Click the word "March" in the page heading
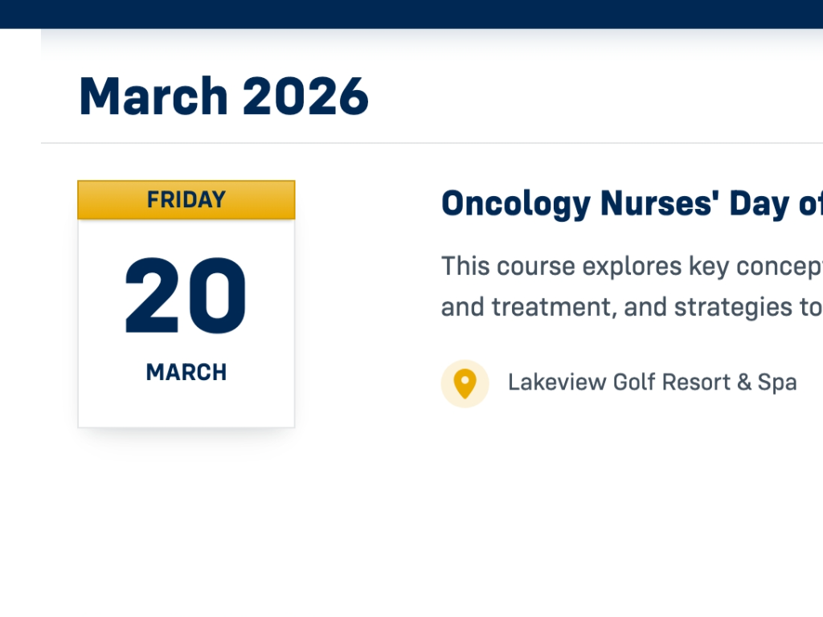The image size is (823, 617). (154, 96)
